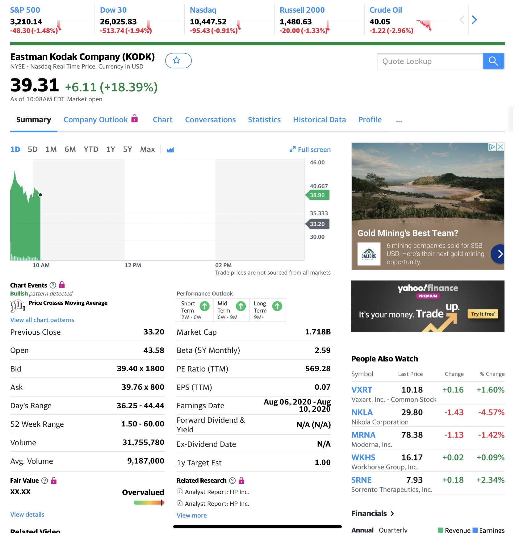Open the Summary tab

[x=34, y=120]
